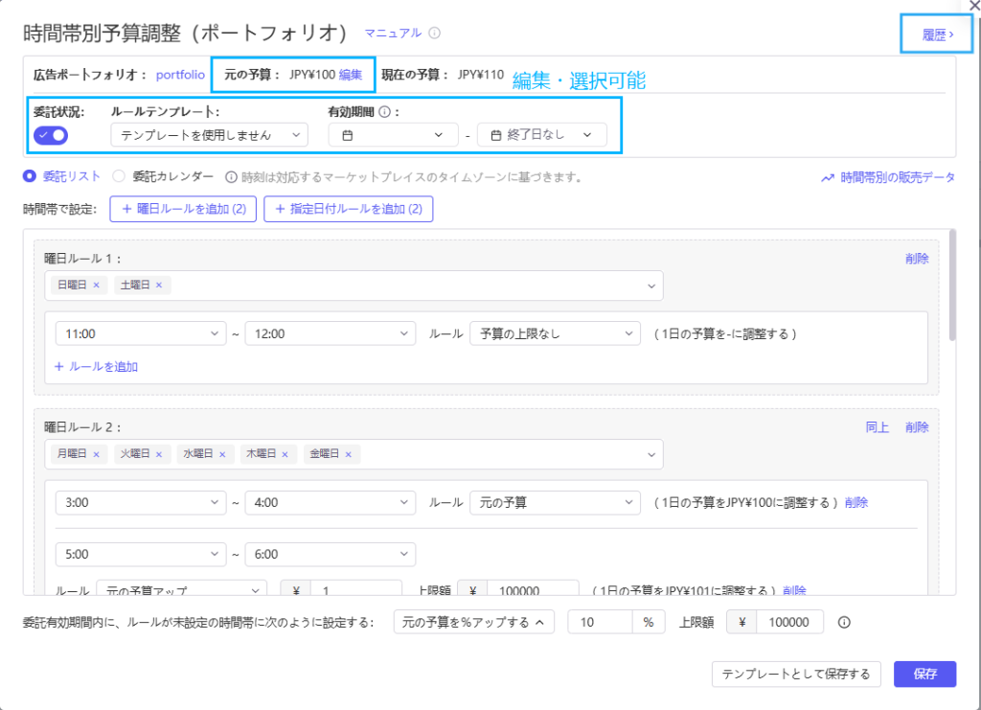Viewport: 981px width, 710px height.
Task: Click 削除 on the 3:00 ~ 4:00 rule row
Action: (x=856, y=502)
